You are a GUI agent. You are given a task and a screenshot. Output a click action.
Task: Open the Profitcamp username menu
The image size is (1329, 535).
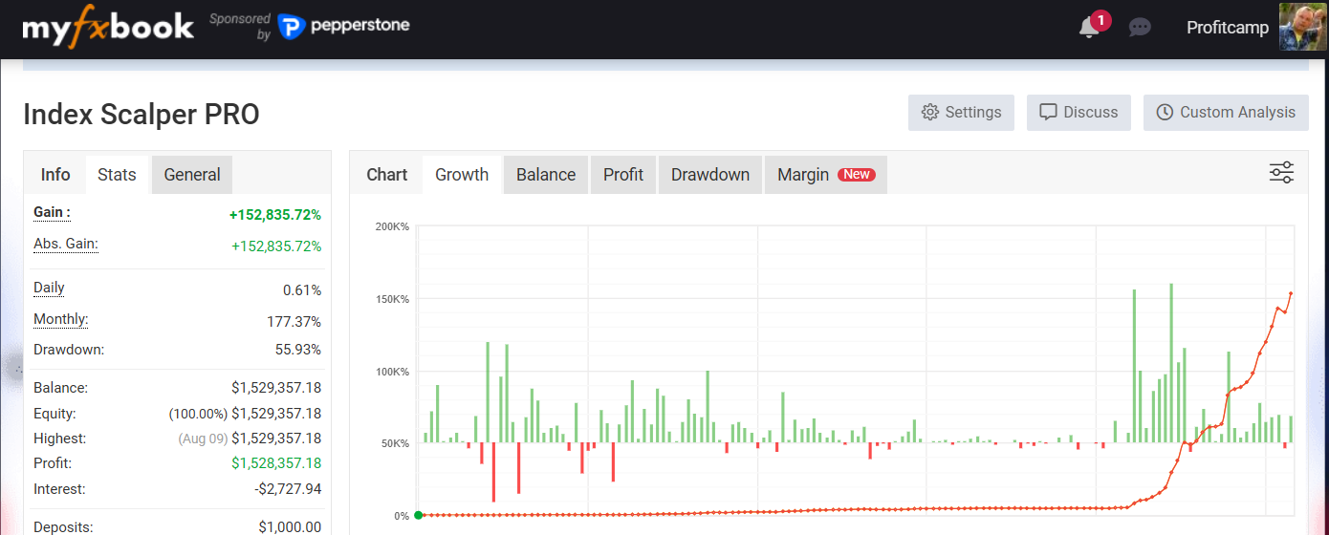coord(1228,28)
